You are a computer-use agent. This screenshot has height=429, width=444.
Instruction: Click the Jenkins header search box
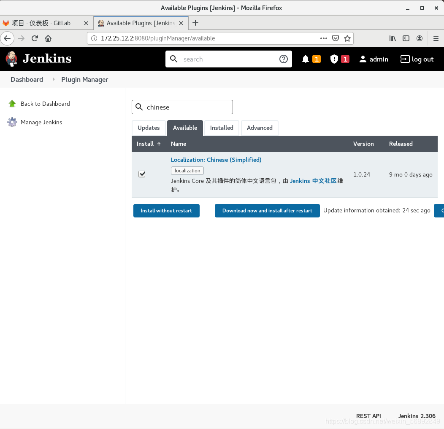point(228,59)
